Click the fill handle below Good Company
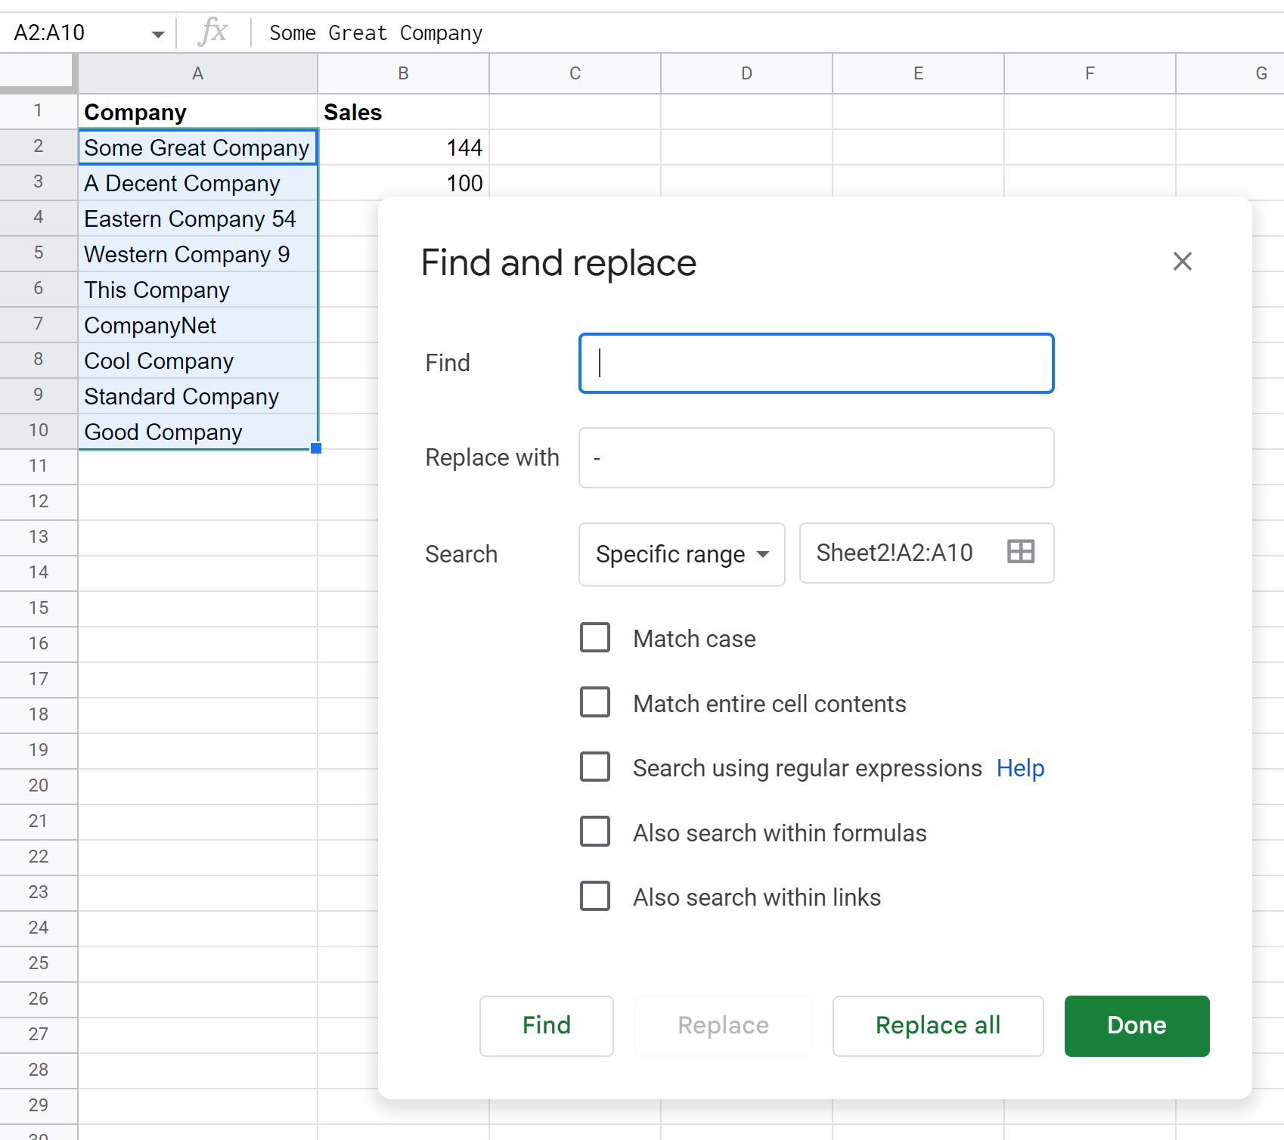 [x=316, y=448]
